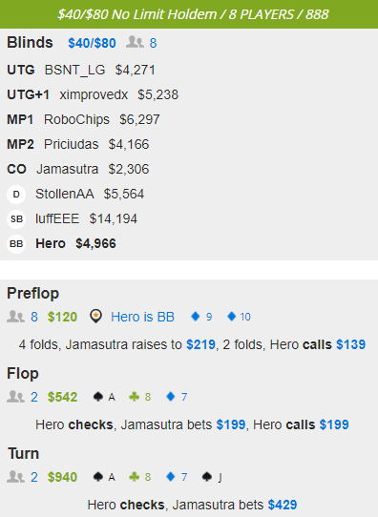Click the $940 Turn pot amount
Screen dimensions: 378x517
[x=62, y=477]
